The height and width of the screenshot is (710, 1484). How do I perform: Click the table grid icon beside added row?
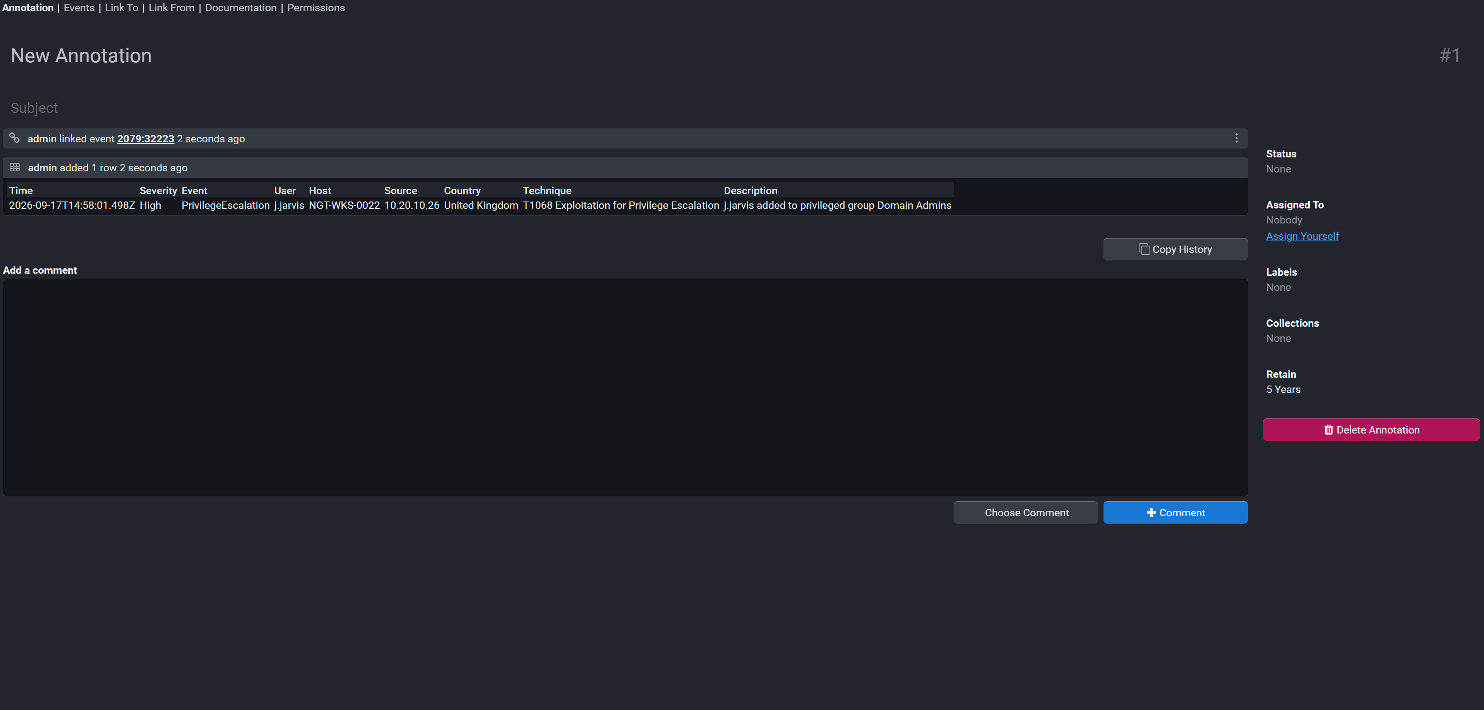[15, 167]
